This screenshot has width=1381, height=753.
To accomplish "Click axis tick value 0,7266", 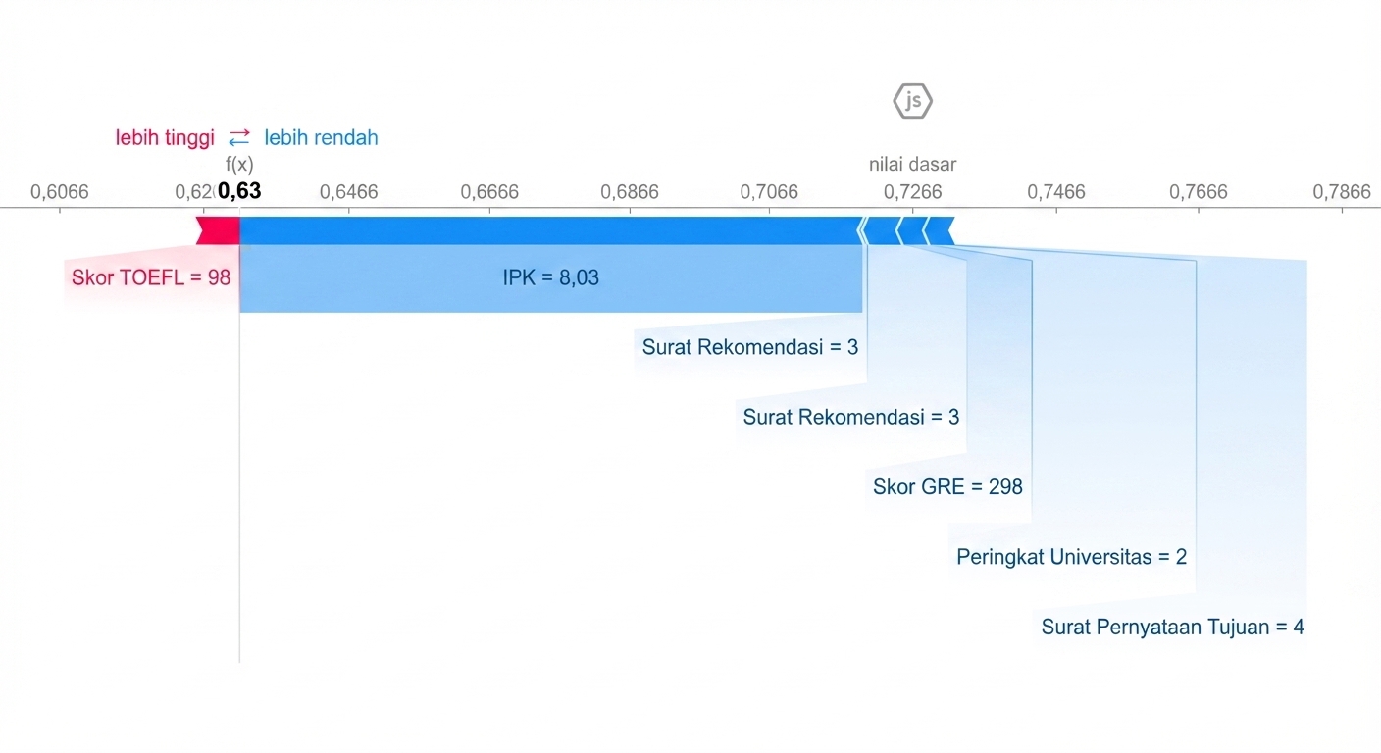I will (912, 192).
